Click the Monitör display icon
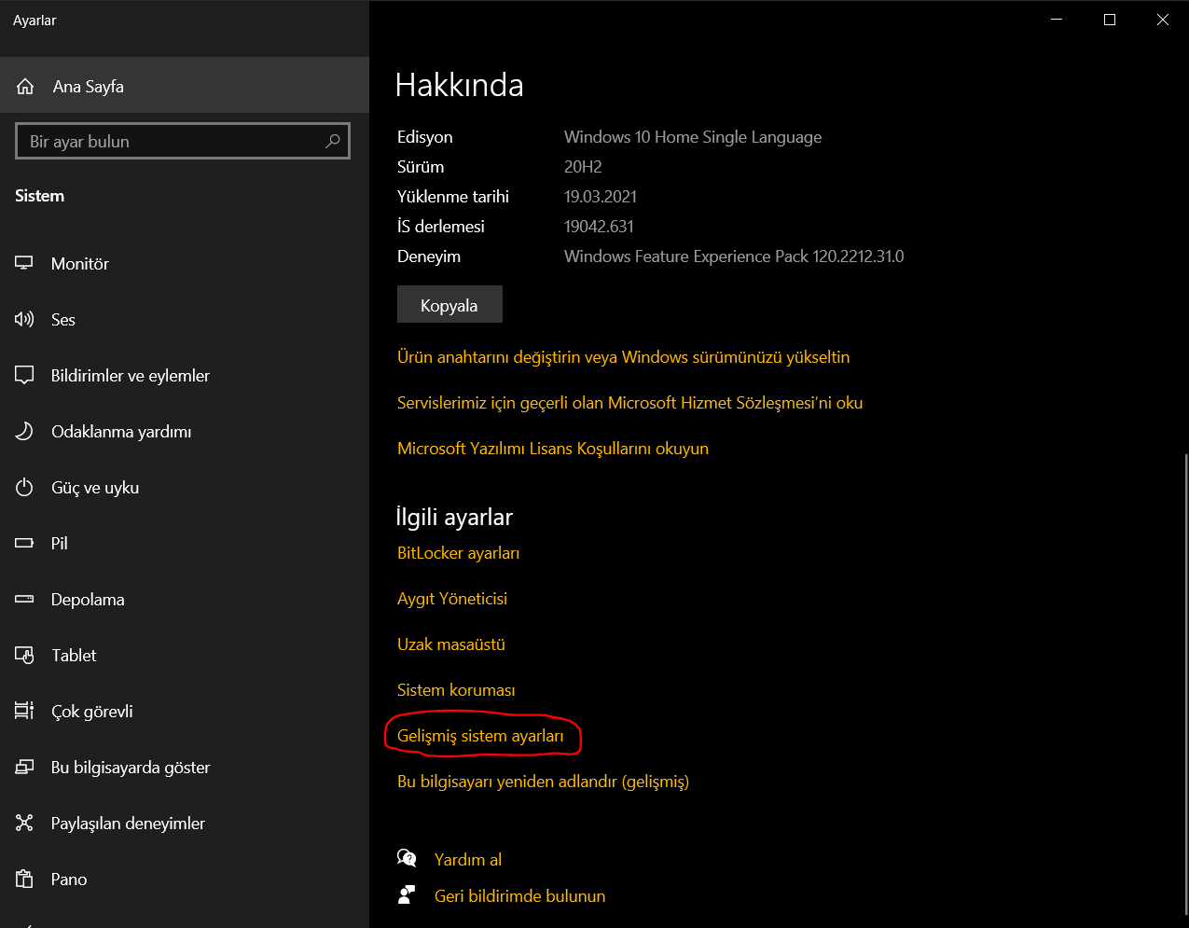The image size is (1189, 928). click(x=24, y=264)
